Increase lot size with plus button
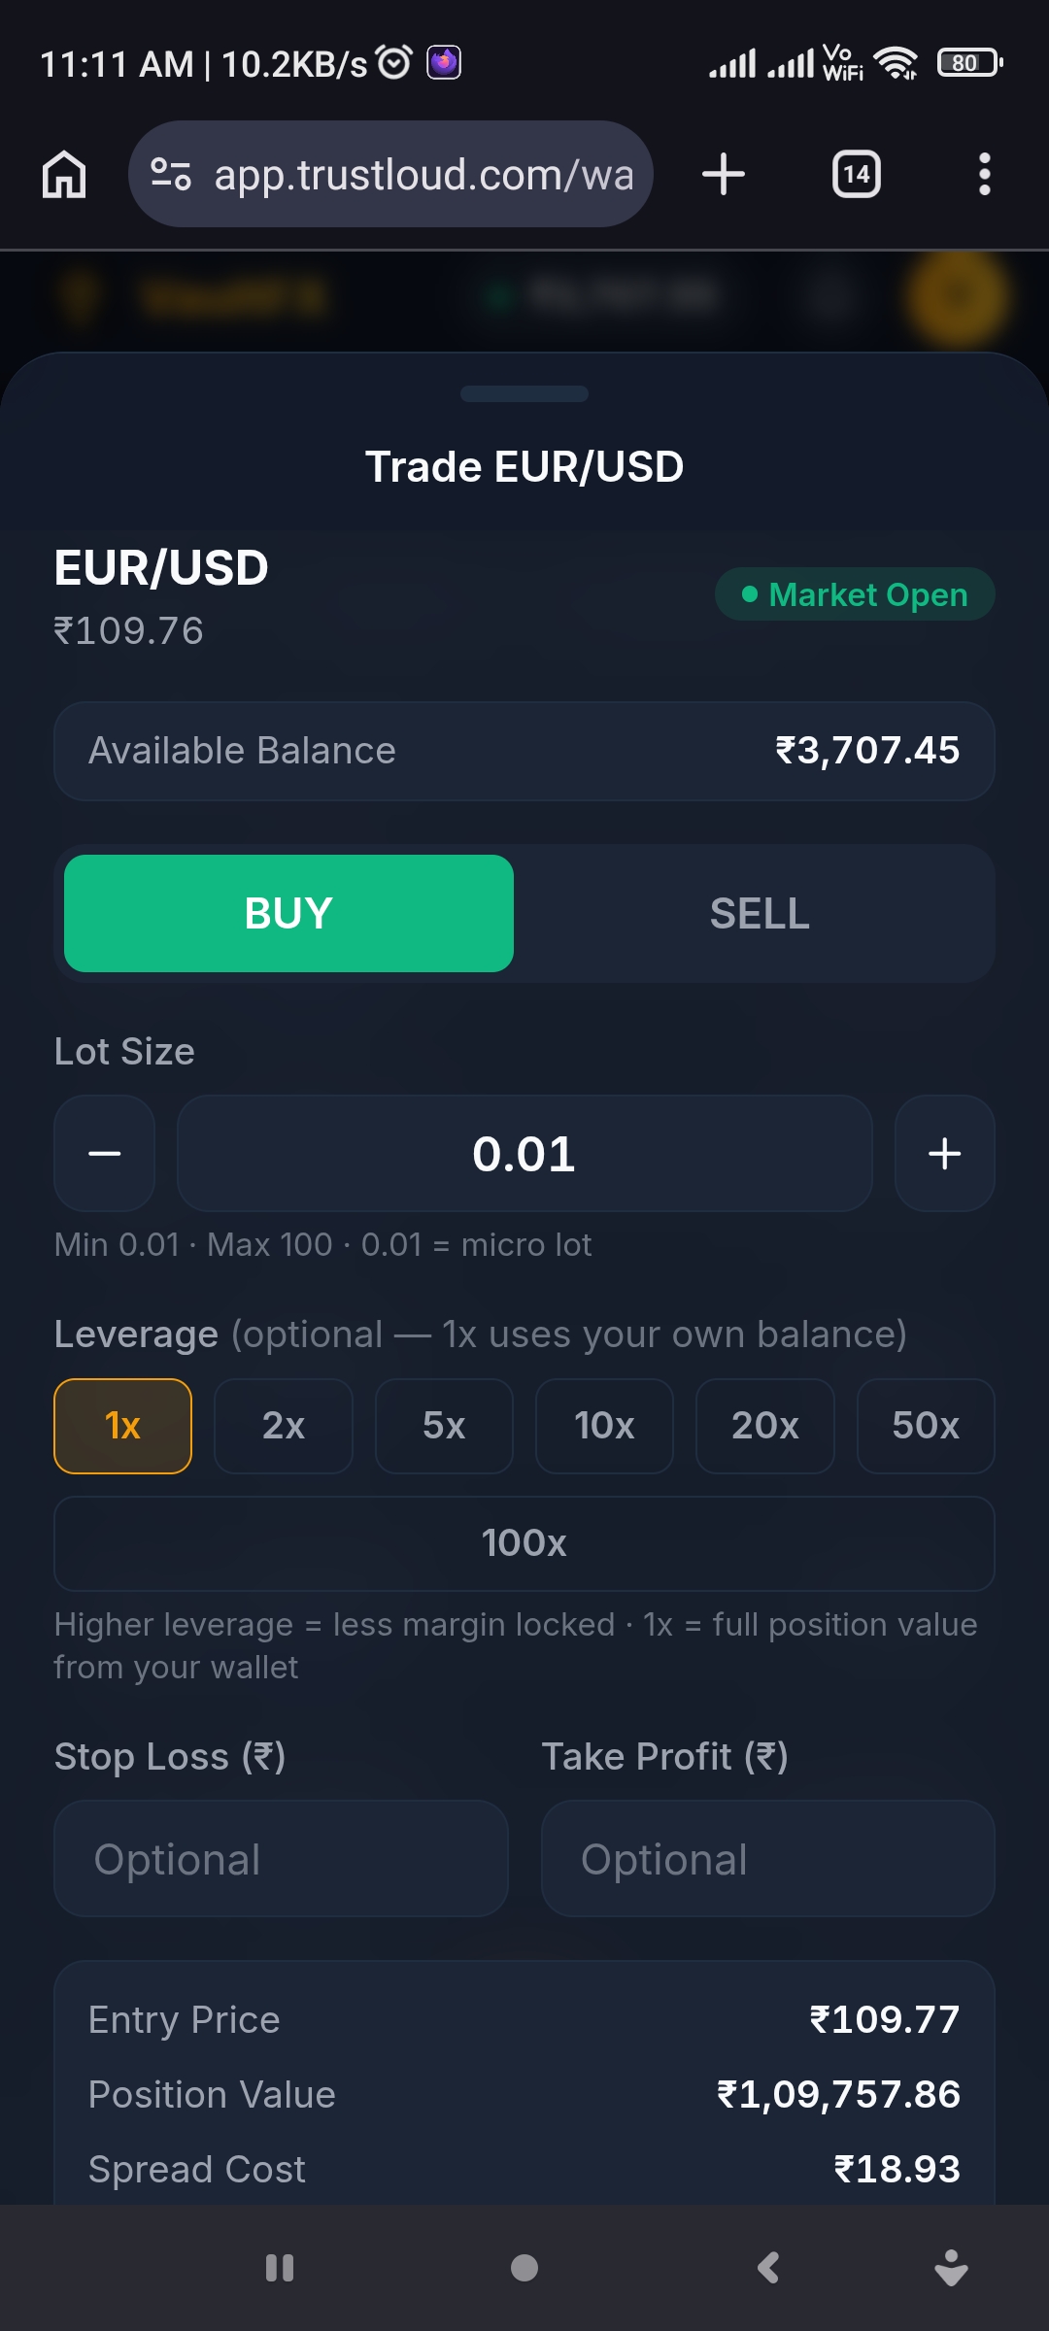The height and width of the screenshot is (2331, 1049). point(944,1154)
